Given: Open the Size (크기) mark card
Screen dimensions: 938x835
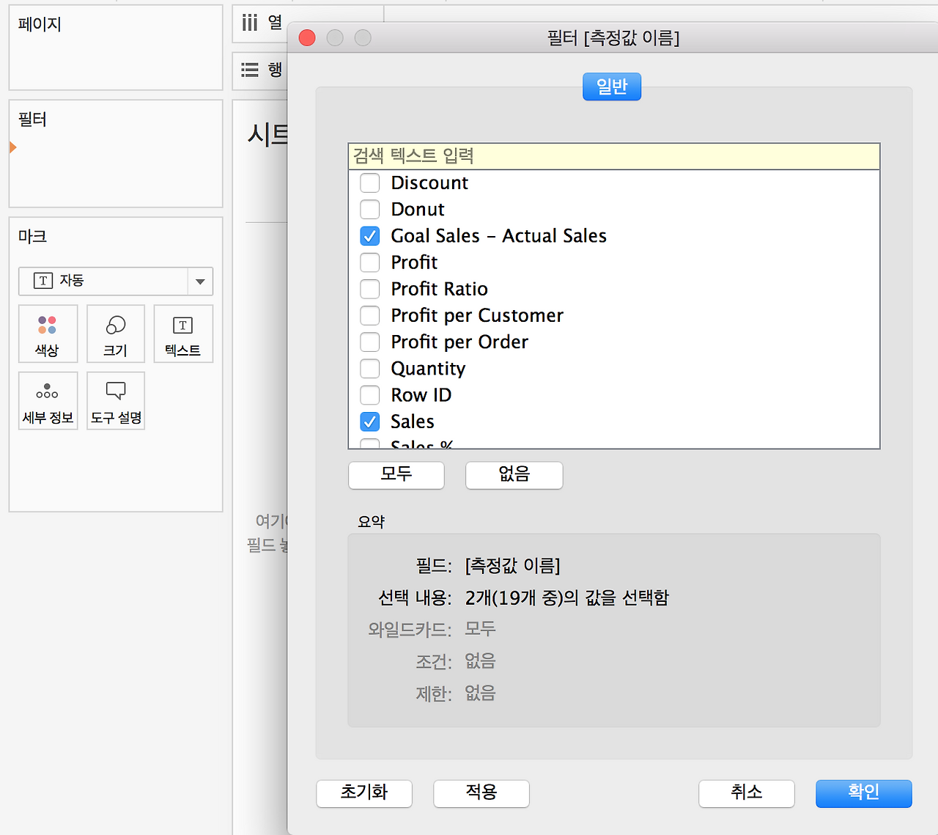Looking at the screenshot, I should tap(116, 334).
